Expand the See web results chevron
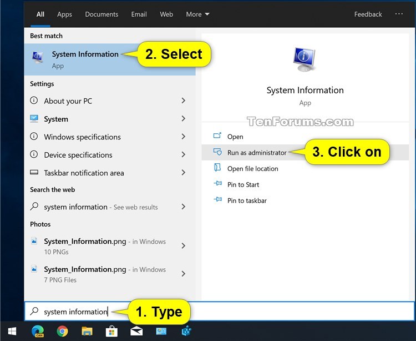 tap(184, 207)
